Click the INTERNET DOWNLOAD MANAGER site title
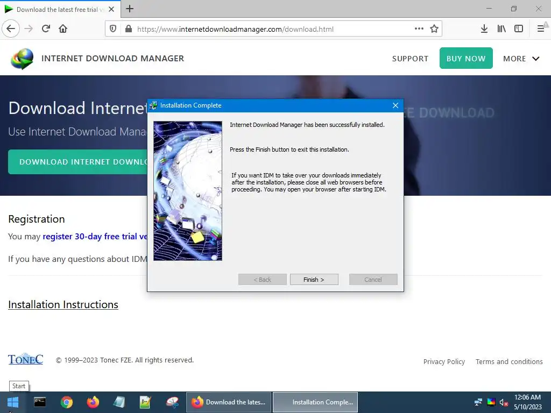551x413 pixels. tap(113, 58)
